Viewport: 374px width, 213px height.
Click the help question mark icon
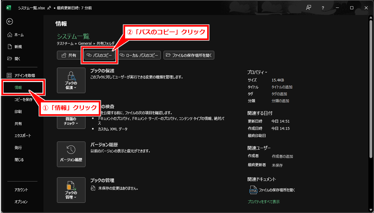(323, 8)
